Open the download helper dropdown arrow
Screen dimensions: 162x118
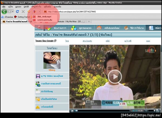(x=39, y=12)
